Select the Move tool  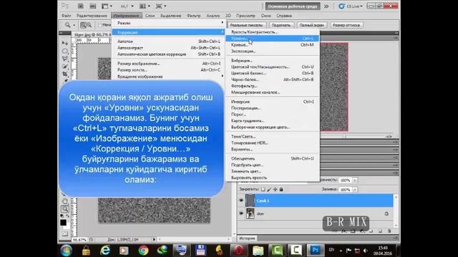[65, 44]
